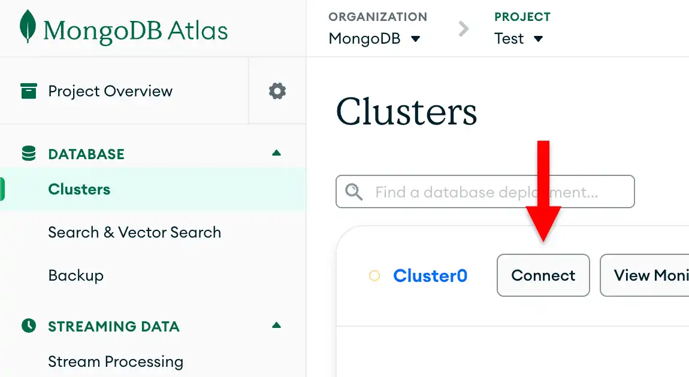The height and width of the screenshot is (377, 689).
Task: Click the magnifying glass in the search bar
Action: [353, 191]
